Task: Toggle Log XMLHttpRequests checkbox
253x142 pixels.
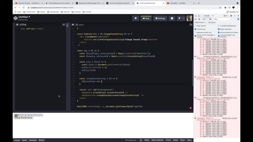Action: (219, 26)
